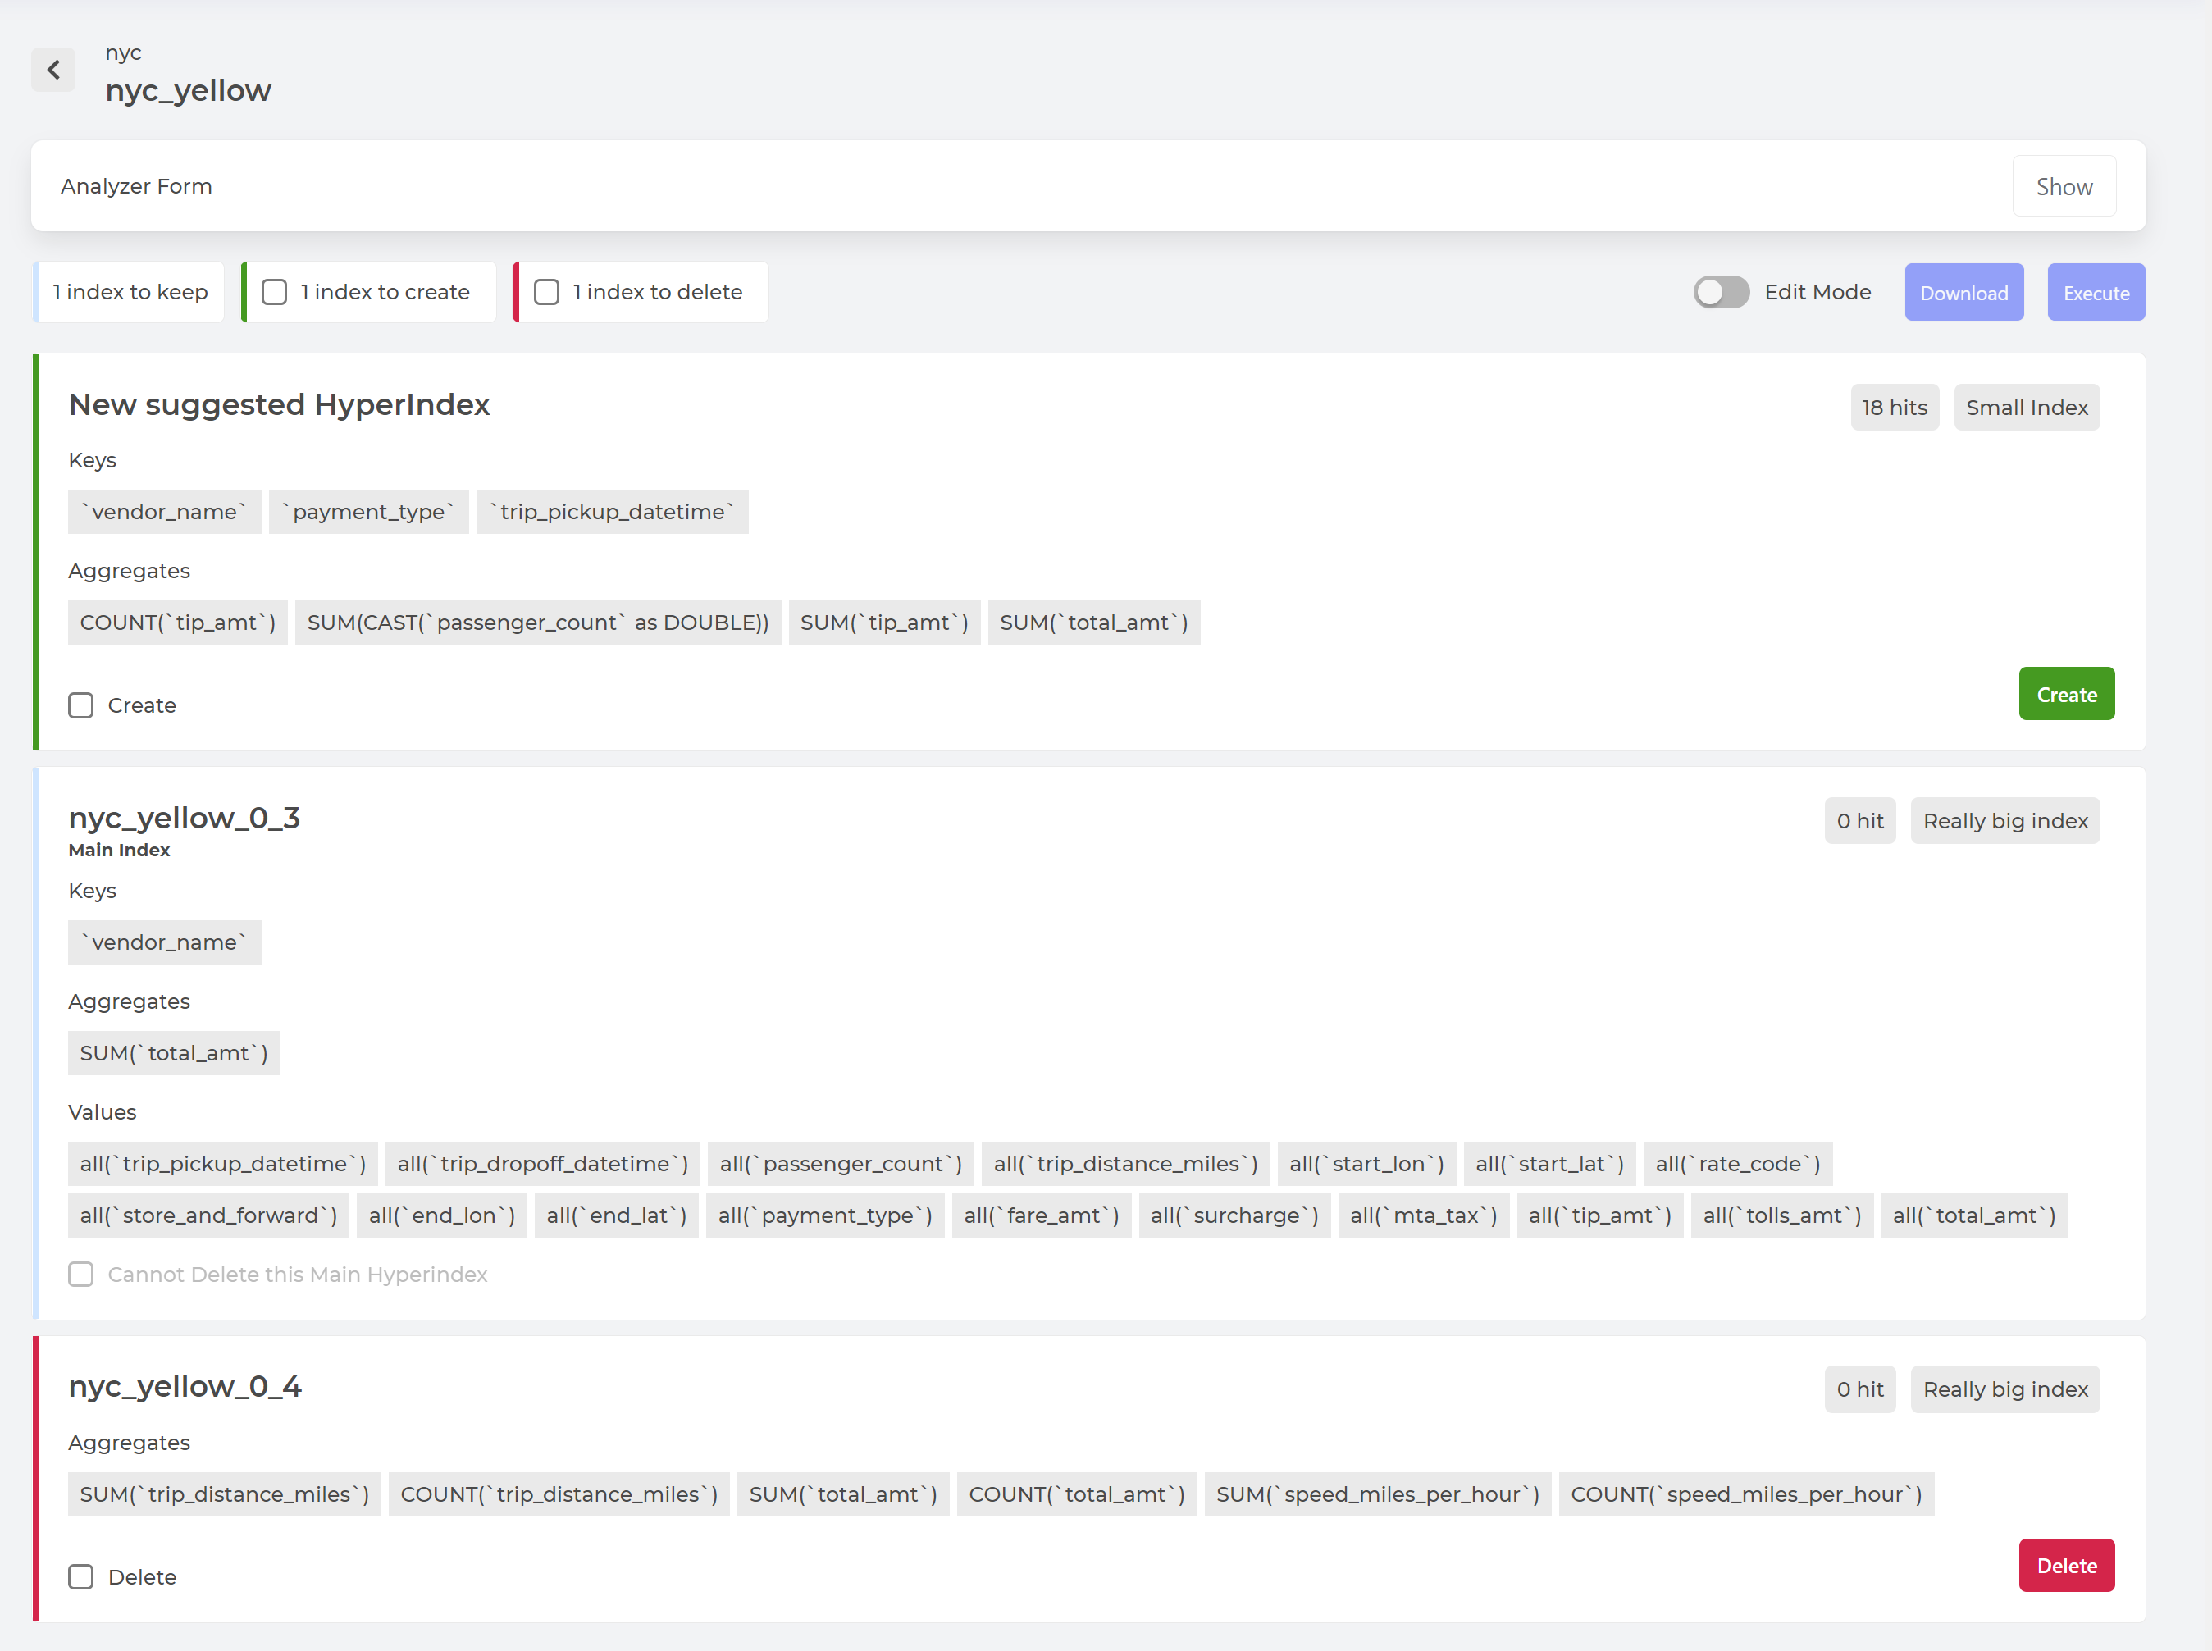Click the all(`end_lon`) value chip
Viewport: 2212px width, 1651px height.
[441, 1216]
